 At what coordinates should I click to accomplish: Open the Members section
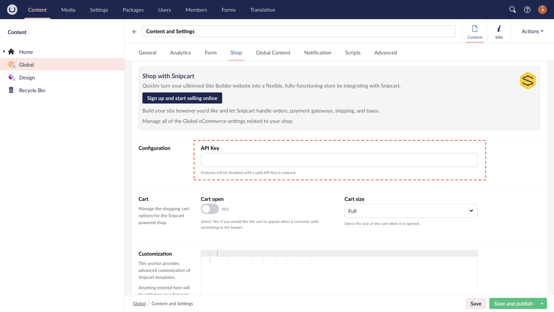point(196,10)
